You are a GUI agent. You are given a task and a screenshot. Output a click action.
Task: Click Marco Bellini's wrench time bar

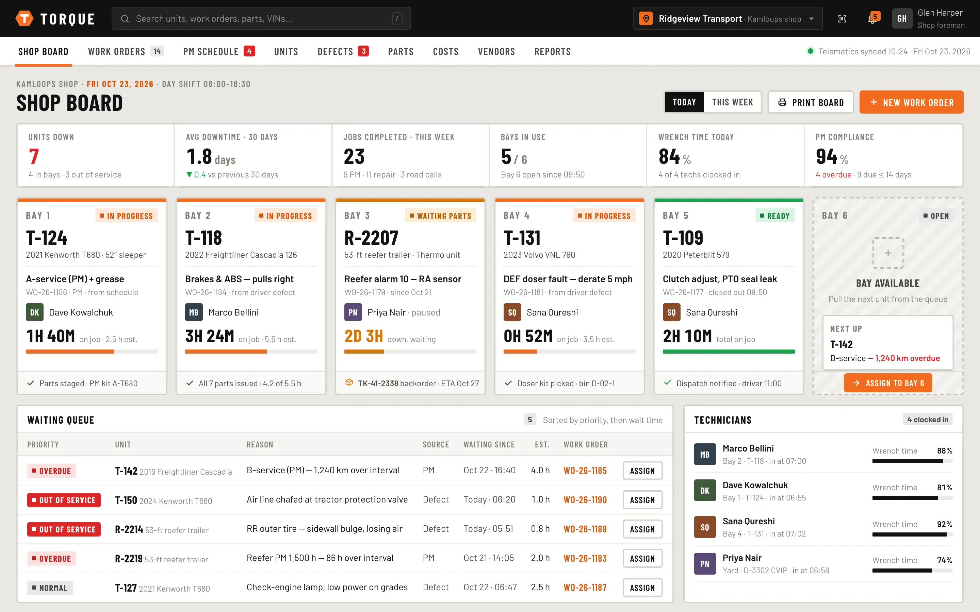(x=912, y=461)
